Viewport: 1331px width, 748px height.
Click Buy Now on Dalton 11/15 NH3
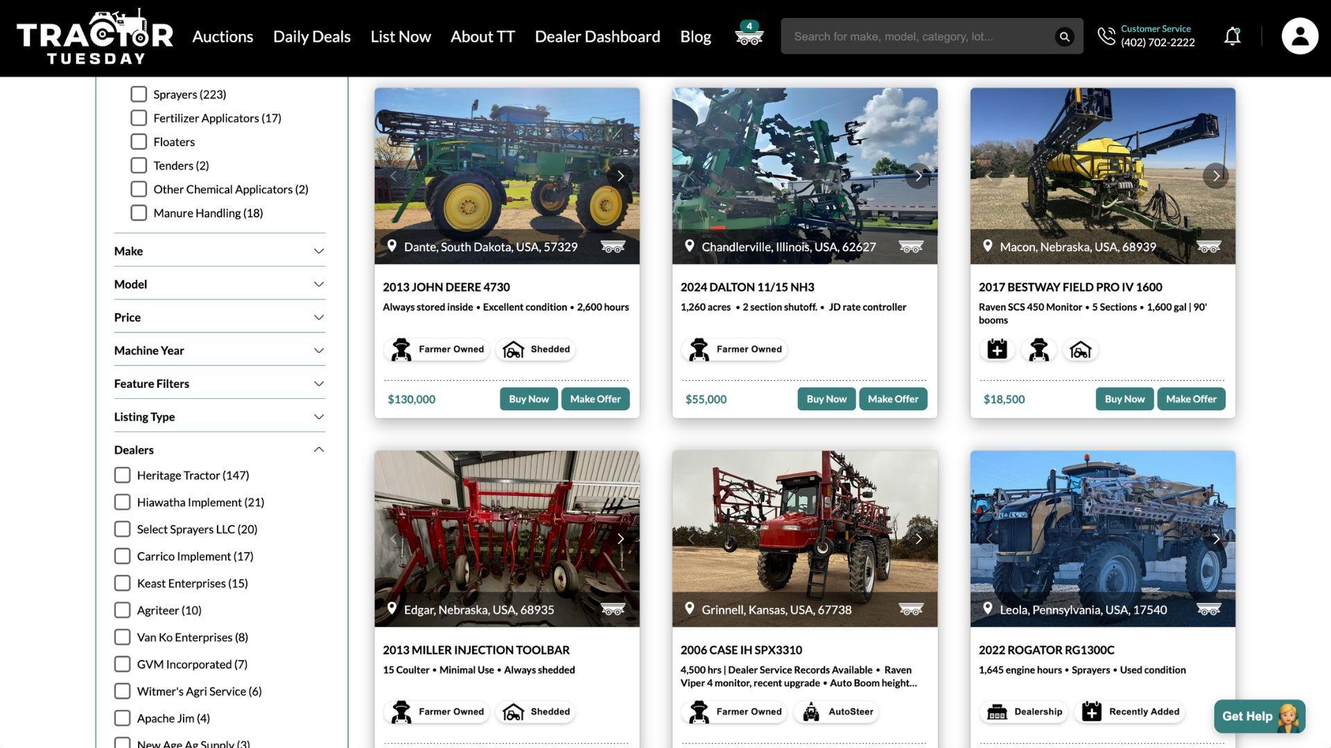click(x=826, y=399)
